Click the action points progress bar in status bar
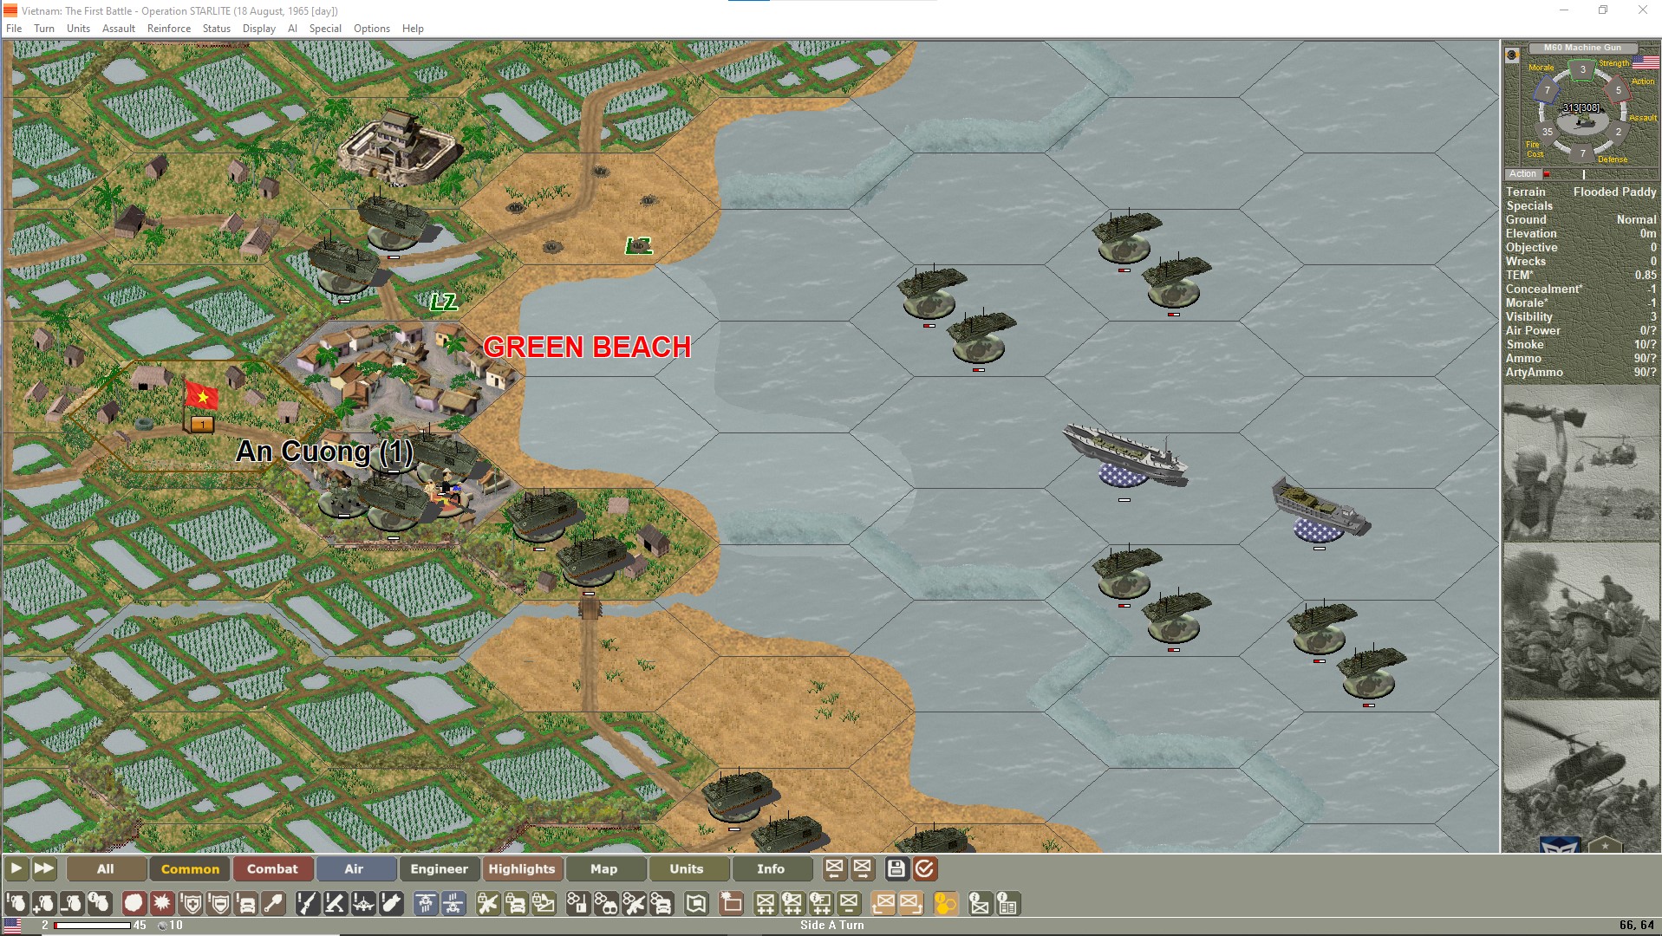The width and height of the screenshot is (1662, 936). (x=92, y=926)
